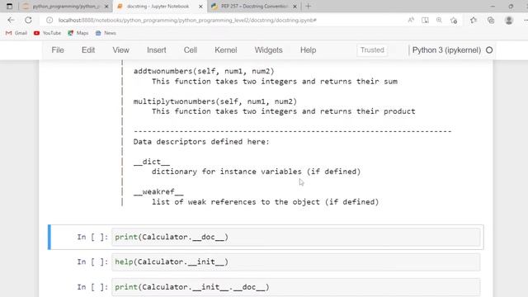This screenshot has height=297, width=528.
Task: Click 'list of weak references' output line
Action: [x=265, y=202]
